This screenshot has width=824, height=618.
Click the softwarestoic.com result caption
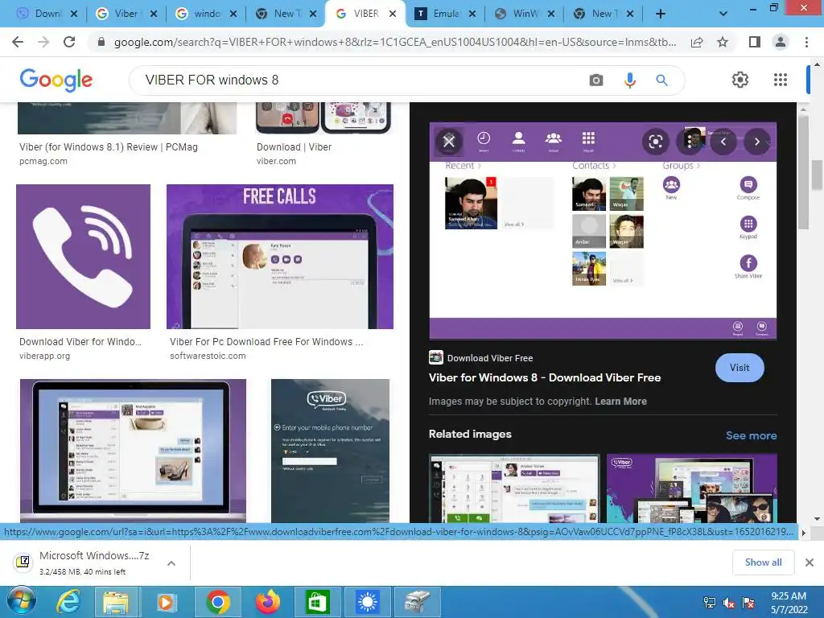[208, 356]
